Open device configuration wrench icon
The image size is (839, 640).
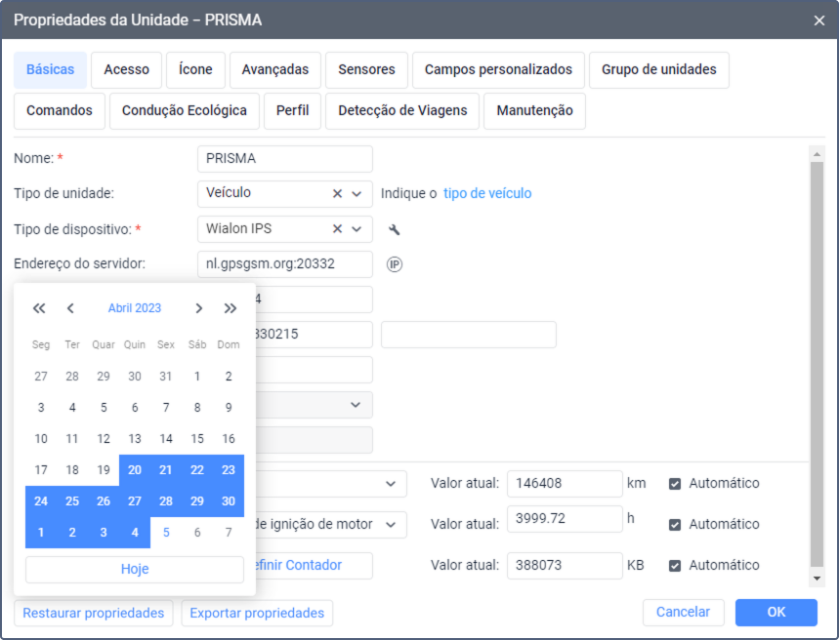point(395,230)
